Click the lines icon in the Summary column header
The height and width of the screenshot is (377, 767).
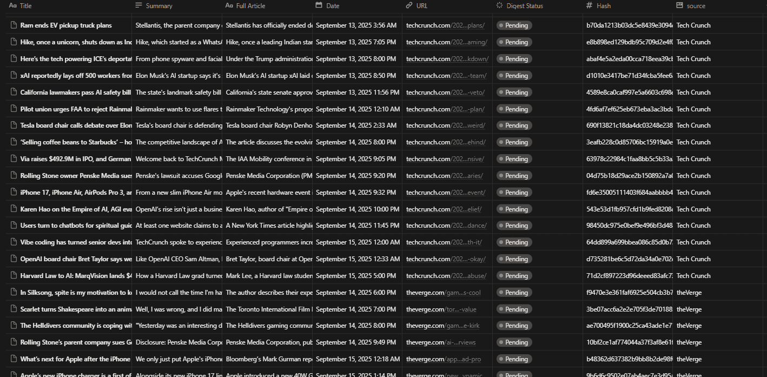(x=139, y=5)
